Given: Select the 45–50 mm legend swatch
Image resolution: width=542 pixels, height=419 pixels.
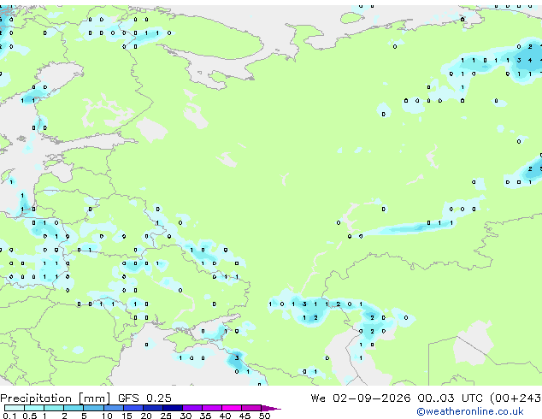Looking at the screenshot, I should tap(251, 408).
